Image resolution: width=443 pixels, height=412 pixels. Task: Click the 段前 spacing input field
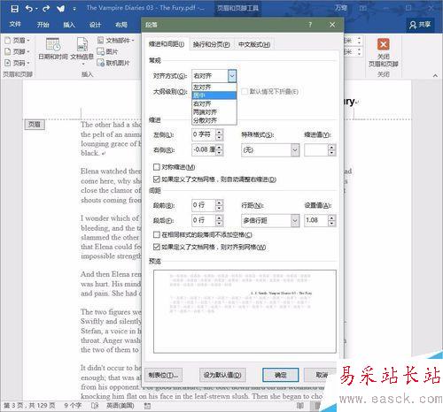coord(204,205)
